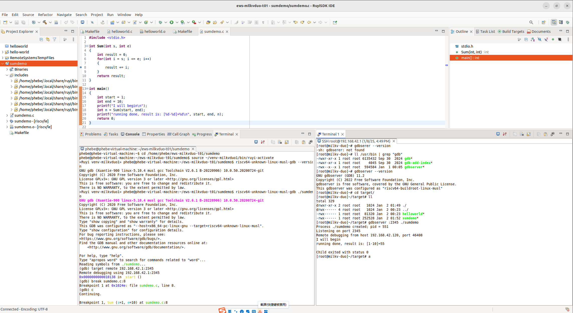
Task: Click the phebe@phebe-virtual-machine terminal sub-tab
Action: pyautogui.click(x=137, y=149)
